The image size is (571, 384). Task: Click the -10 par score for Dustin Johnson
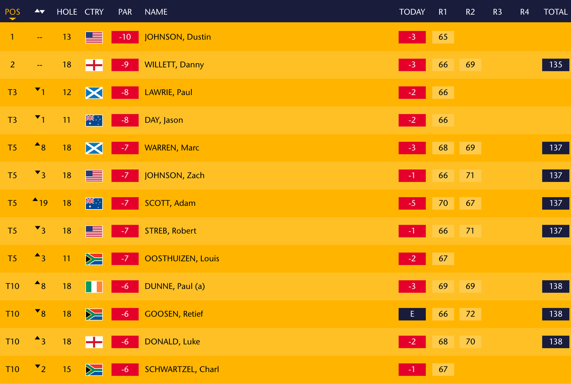point(125,37)
